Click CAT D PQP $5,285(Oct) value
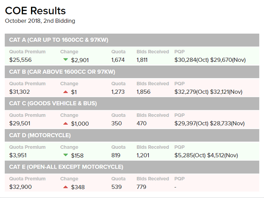The width and height of the screenshot is (264, 198). tap(190, 155)
